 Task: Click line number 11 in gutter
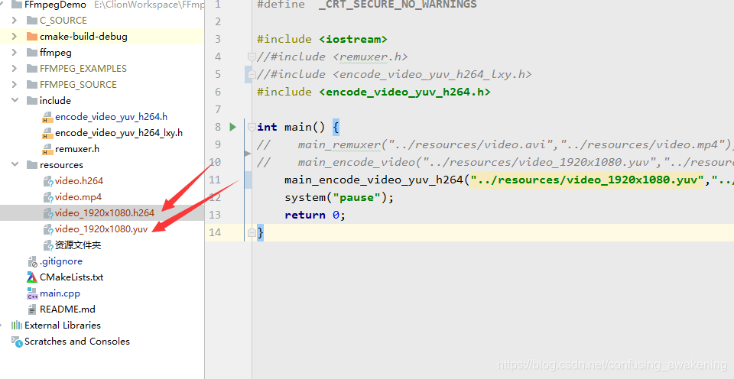(x=215, y=180)
